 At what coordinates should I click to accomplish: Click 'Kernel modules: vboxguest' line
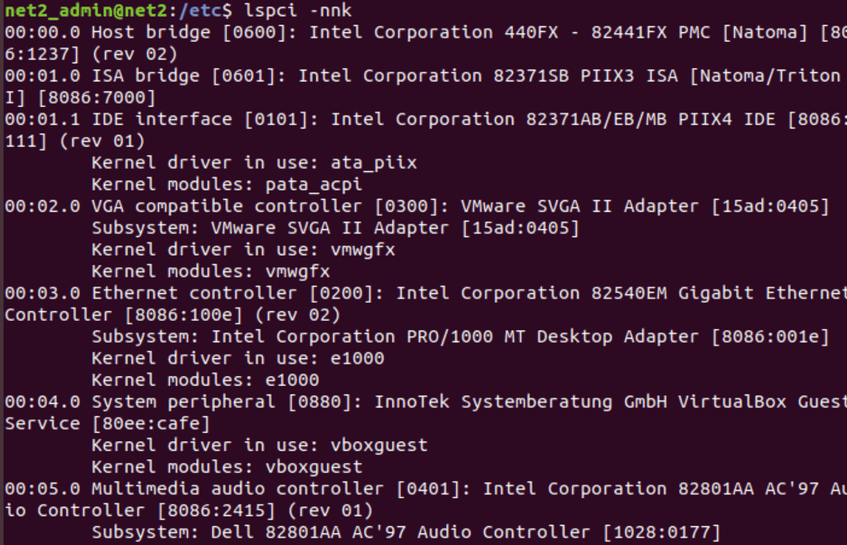pyautogui.click(x=227, y=467)
